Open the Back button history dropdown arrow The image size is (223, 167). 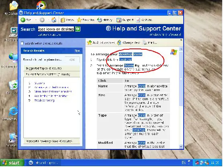coord(36,20)
